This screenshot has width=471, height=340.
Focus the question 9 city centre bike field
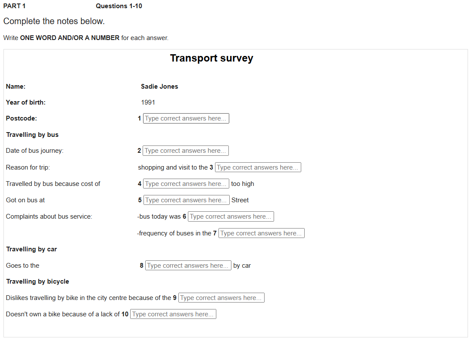point(221,298)
